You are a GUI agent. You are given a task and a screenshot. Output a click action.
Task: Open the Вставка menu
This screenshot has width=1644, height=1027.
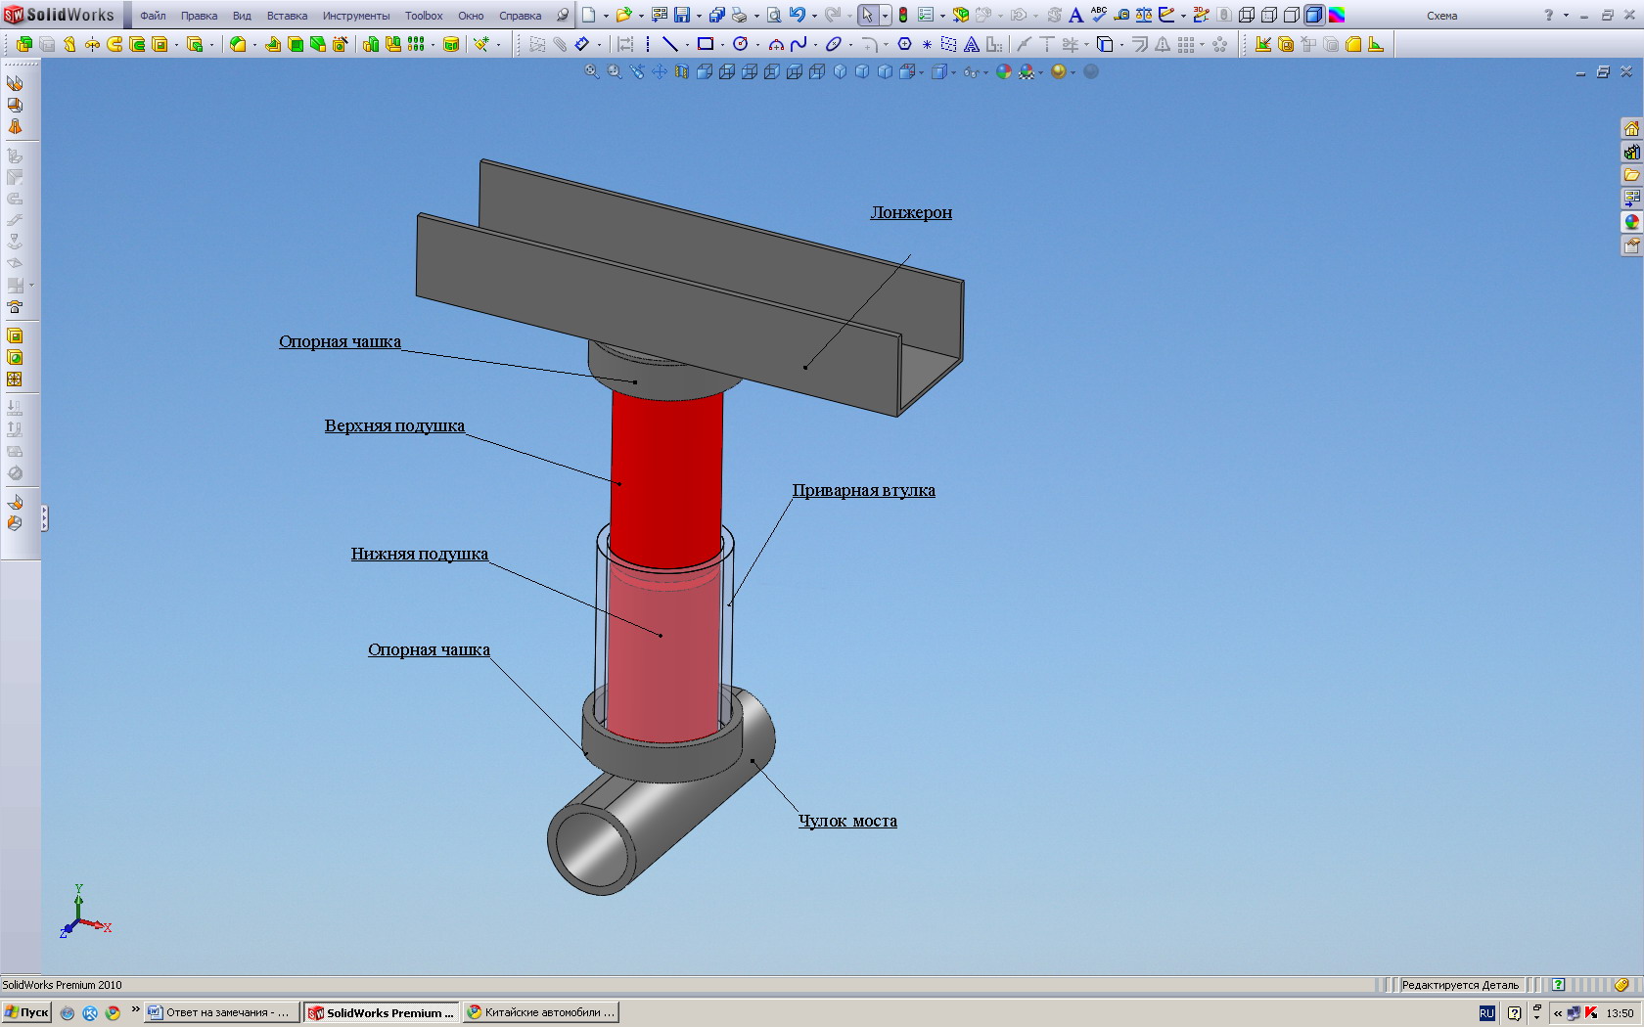pos(287,16)
